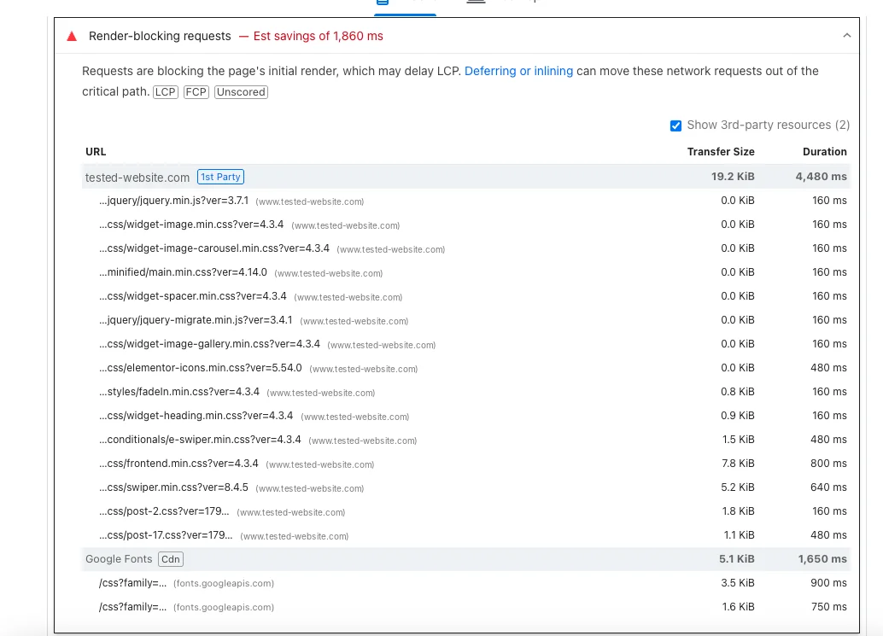
Task: Open the widget-image-gallery.min.css URL
Action: [209, 344]
